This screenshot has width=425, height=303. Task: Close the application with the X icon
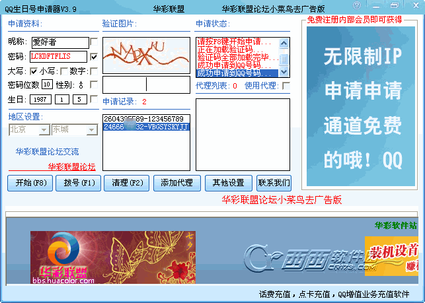416,5
